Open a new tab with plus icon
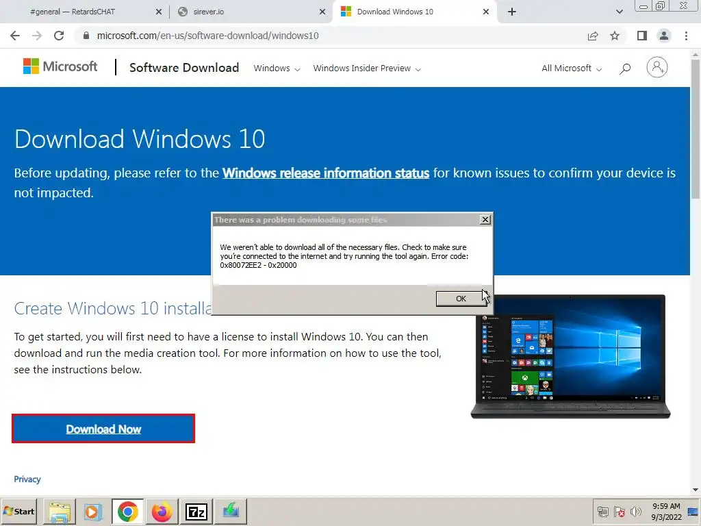Viewport: 701px width, 526px height. click(512, 12)
